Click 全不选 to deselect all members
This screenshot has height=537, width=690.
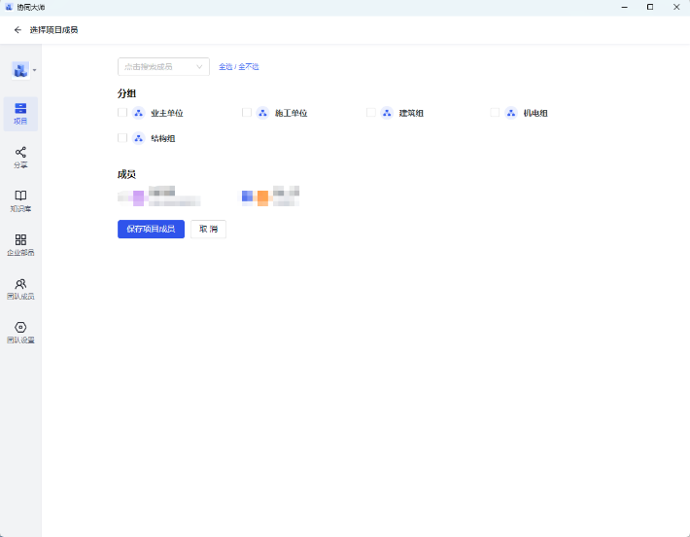pyautogui.click(x=250, y=67)
